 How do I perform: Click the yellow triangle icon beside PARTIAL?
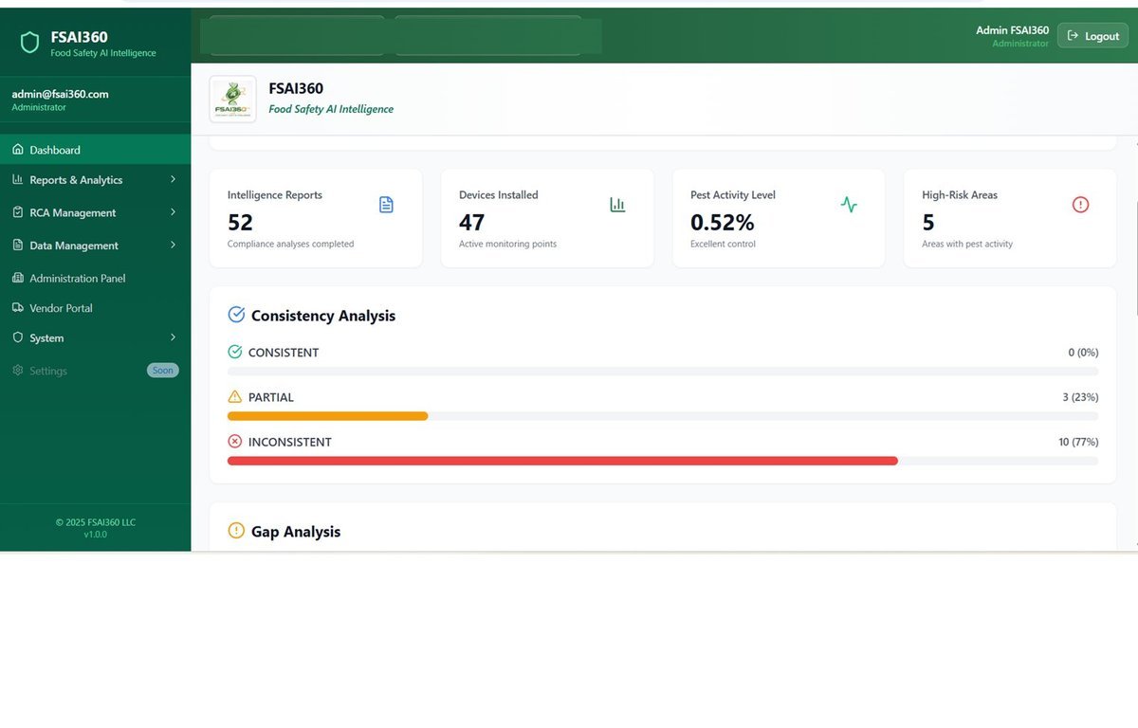pyautogui.click(x=234, y=396)
